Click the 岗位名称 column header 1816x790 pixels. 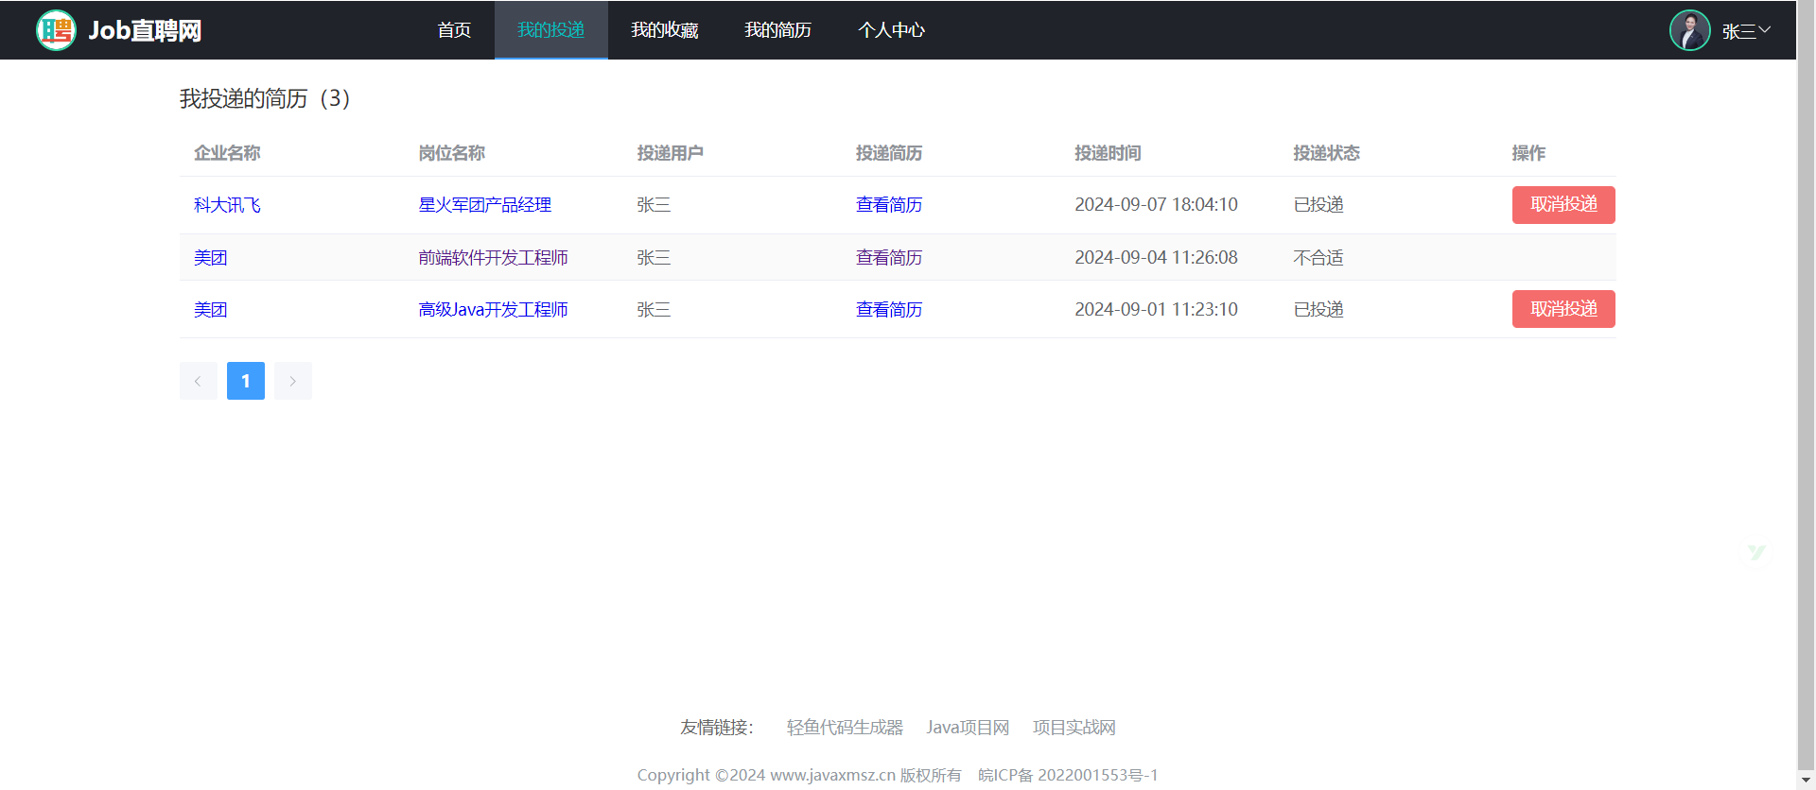(452, 153)
